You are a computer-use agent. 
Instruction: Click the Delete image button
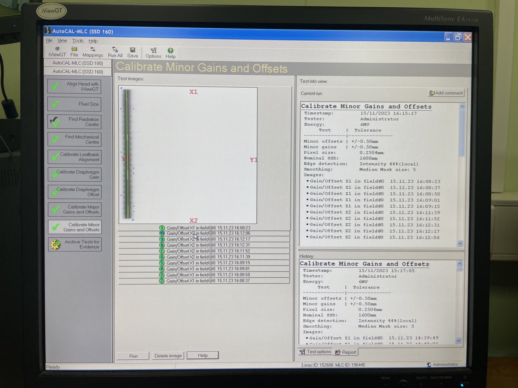tap(168, 356)
